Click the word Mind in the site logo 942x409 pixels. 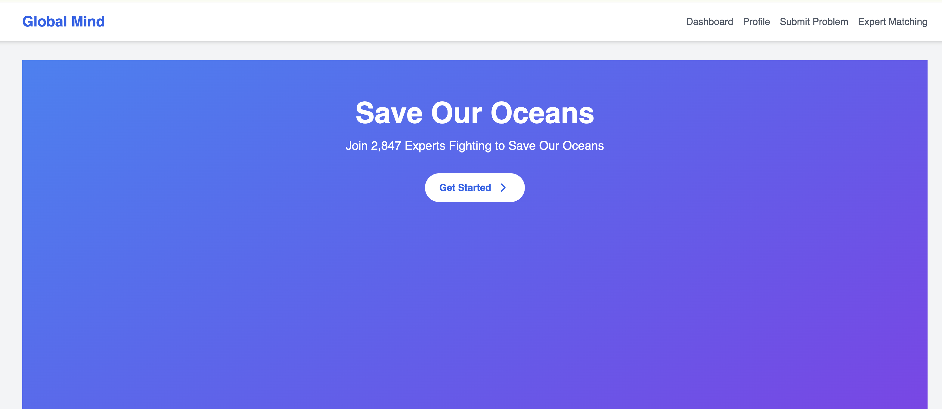coord(88,22)
